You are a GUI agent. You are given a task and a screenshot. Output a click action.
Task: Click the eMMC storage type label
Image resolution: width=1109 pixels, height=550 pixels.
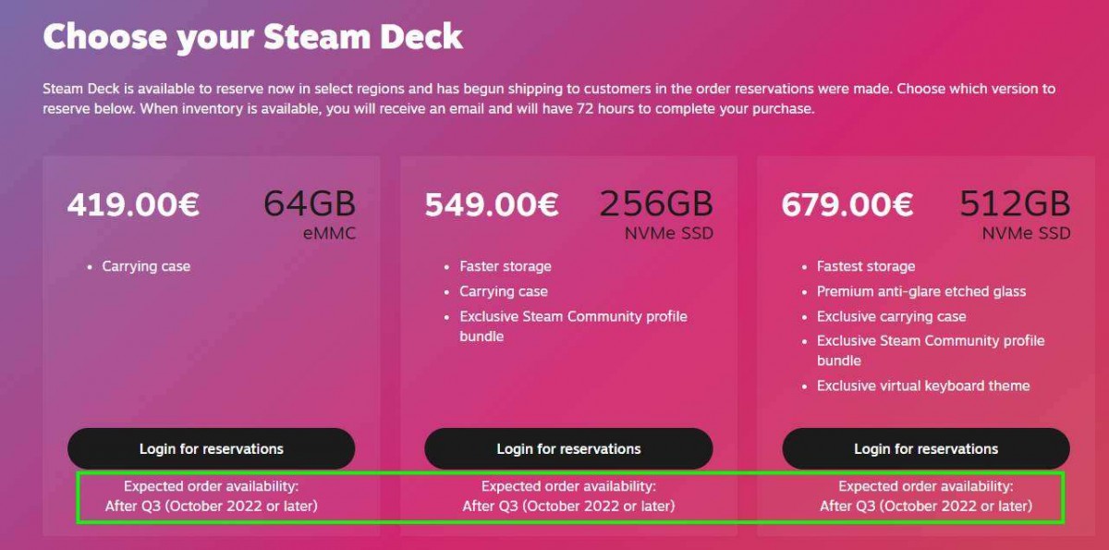coord(329,234)
